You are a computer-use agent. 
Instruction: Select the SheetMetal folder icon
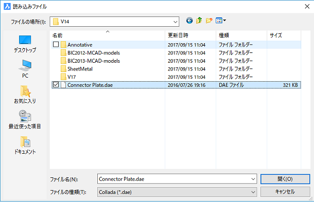63,69
